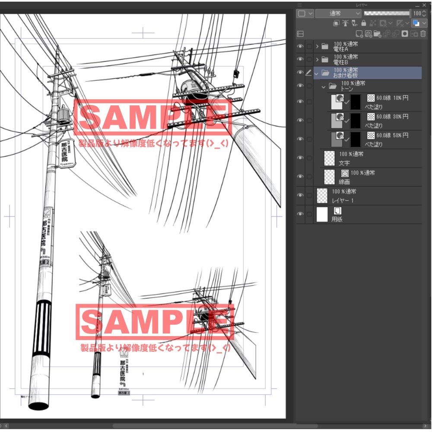
Task: Click the 3D icon on the 線画 layer
Action: [345, 173]
